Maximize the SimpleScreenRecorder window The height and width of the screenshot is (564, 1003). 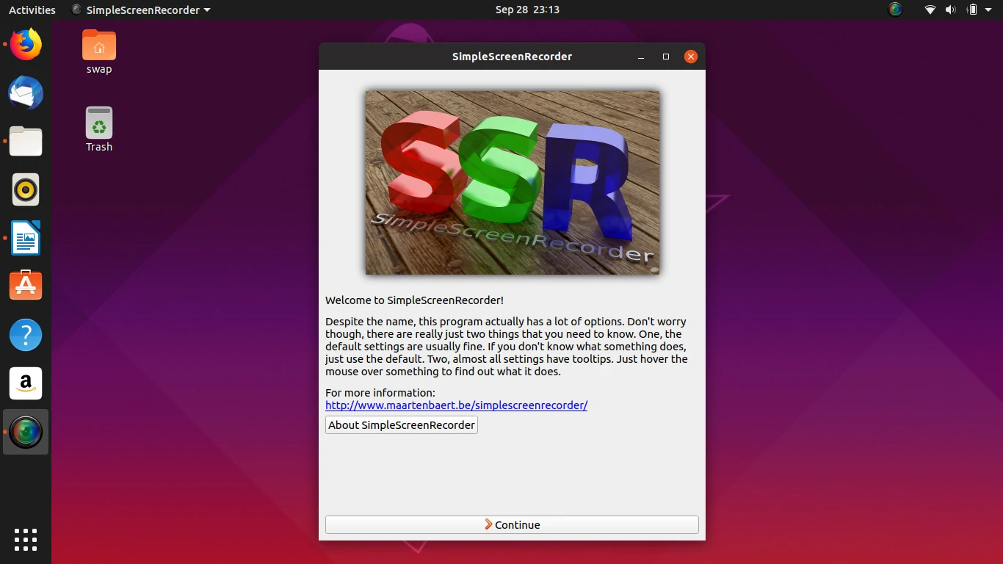(666, 57)
